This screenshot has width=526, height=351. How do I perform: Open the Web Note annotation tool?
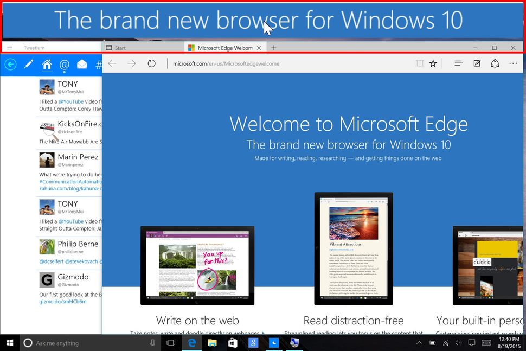(x=477, y=63)
